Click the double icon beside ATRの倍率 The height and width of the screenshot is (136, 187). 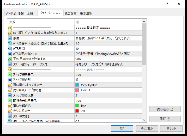pyautogui.click(x=10, y=43)
